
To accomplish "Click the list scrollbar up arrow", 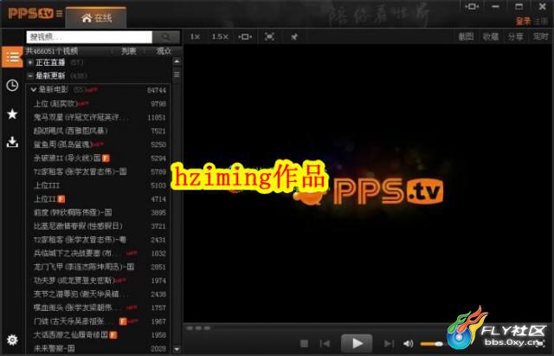I will click(x=177, y=61).
